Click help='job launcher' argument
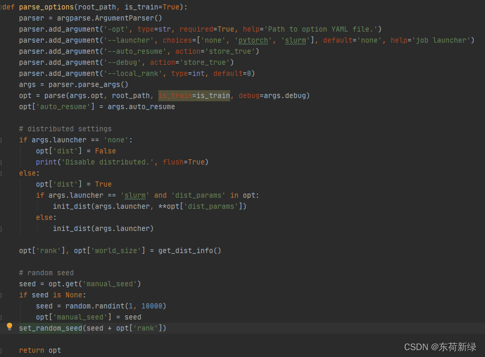Viewport: 485px width, 357px height. click(430, 41)
